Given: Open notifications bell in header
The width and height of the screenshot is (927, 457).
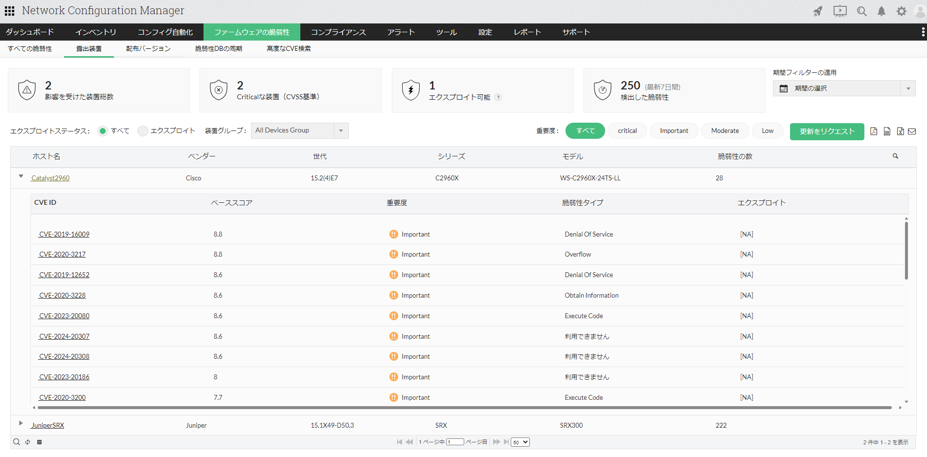Looking at the screenshot, I should pos(881,11).
